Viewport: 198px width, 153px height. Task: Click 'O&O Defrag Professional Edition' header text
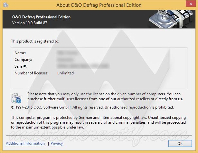41,17
